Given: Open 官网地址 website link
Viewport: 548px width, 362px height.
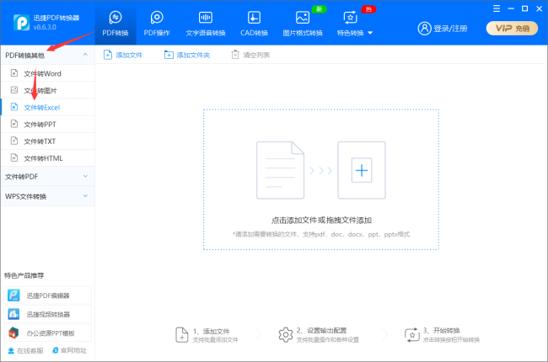Looking at the screenshot, I should (69, 350).
